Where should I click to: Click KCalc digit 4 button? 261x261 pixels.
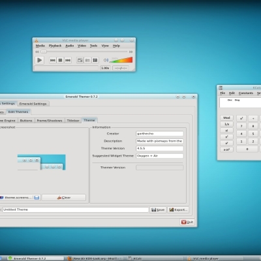click(x=241, y=134)
